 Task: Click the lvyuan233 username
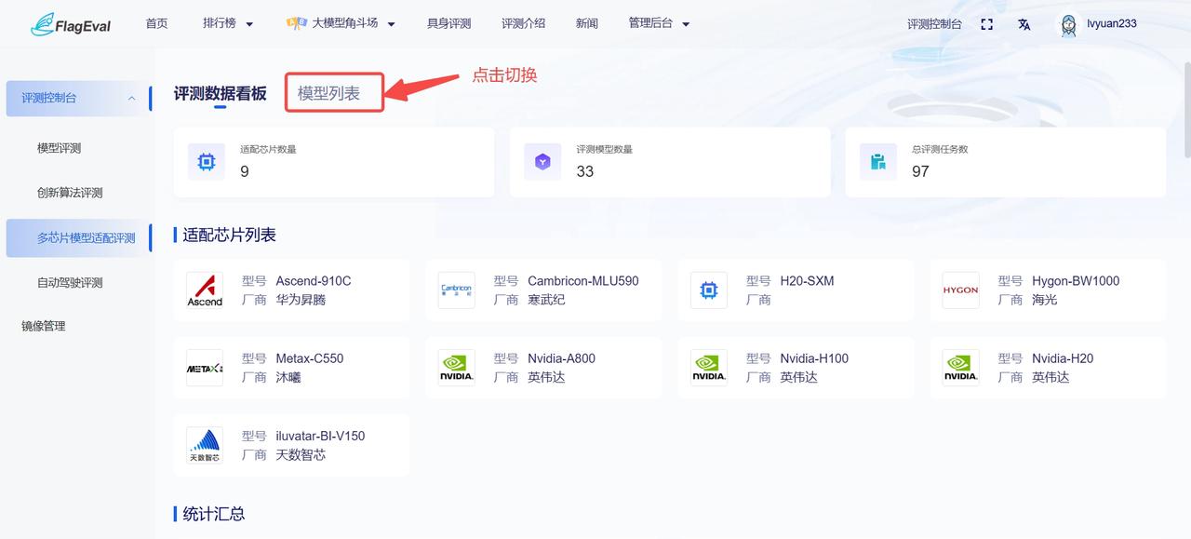pos(1112,23)
